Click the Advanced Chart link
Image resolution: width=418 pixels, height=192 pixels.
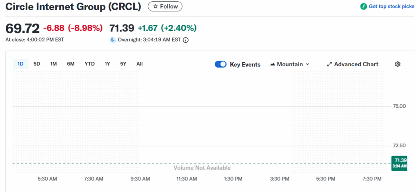[x=356, y=64]
